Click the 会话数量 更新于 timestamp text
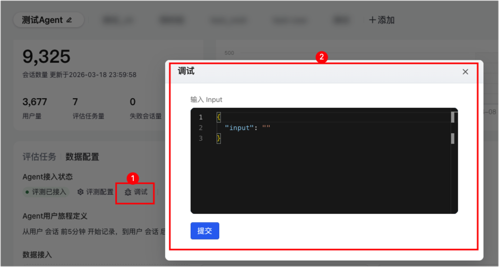The width and height of the screenshot is (499, 267). [80, 75]
